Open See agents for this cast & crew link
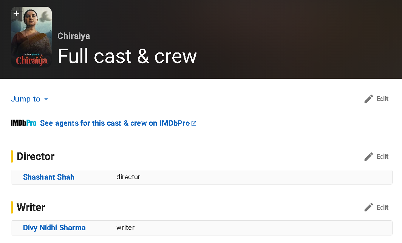The width and height of the screenshot is (402, 243). pos(114,123)
